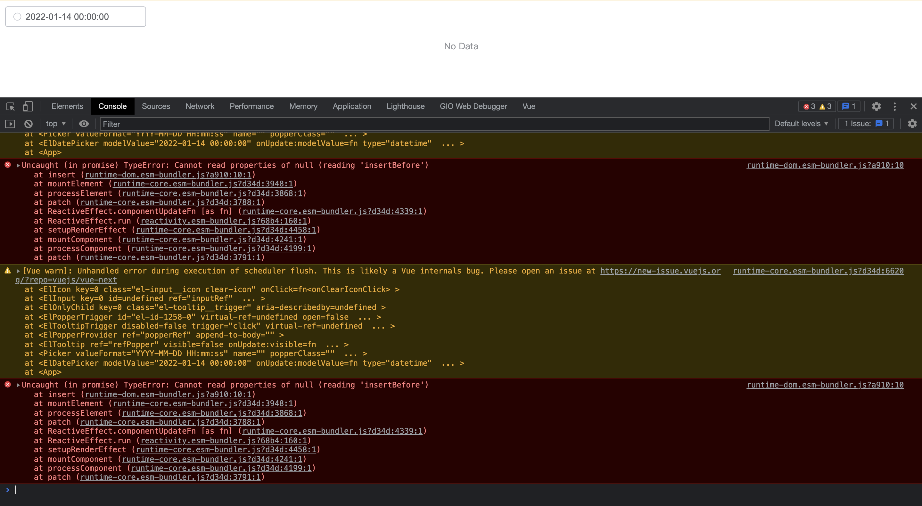Open DevTools settings gear icon
This screenshot has width=922, height=506.
(877, 106)
